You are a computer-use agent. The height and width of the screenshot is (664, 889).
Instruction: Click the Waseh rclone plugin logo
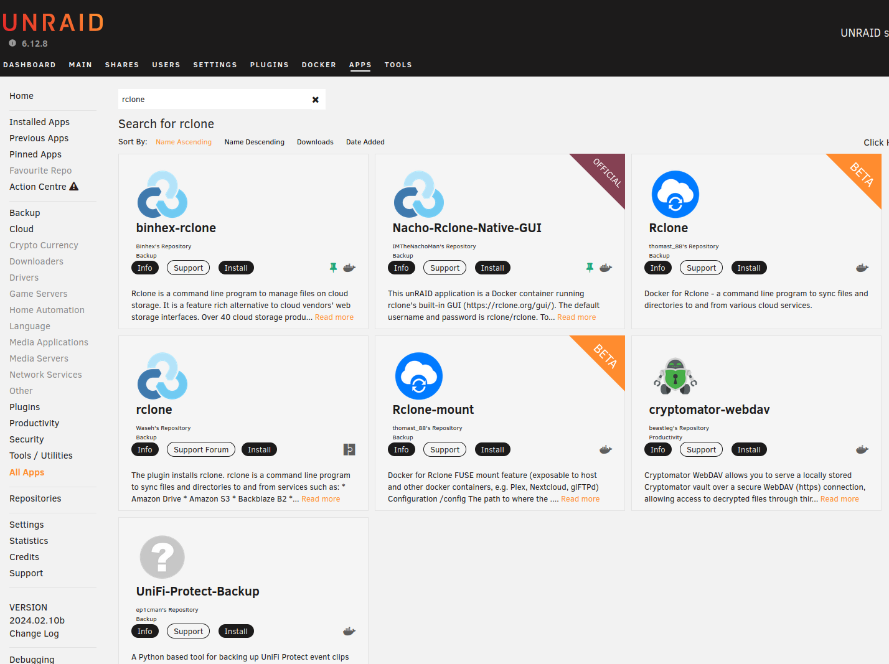(162, 376)
